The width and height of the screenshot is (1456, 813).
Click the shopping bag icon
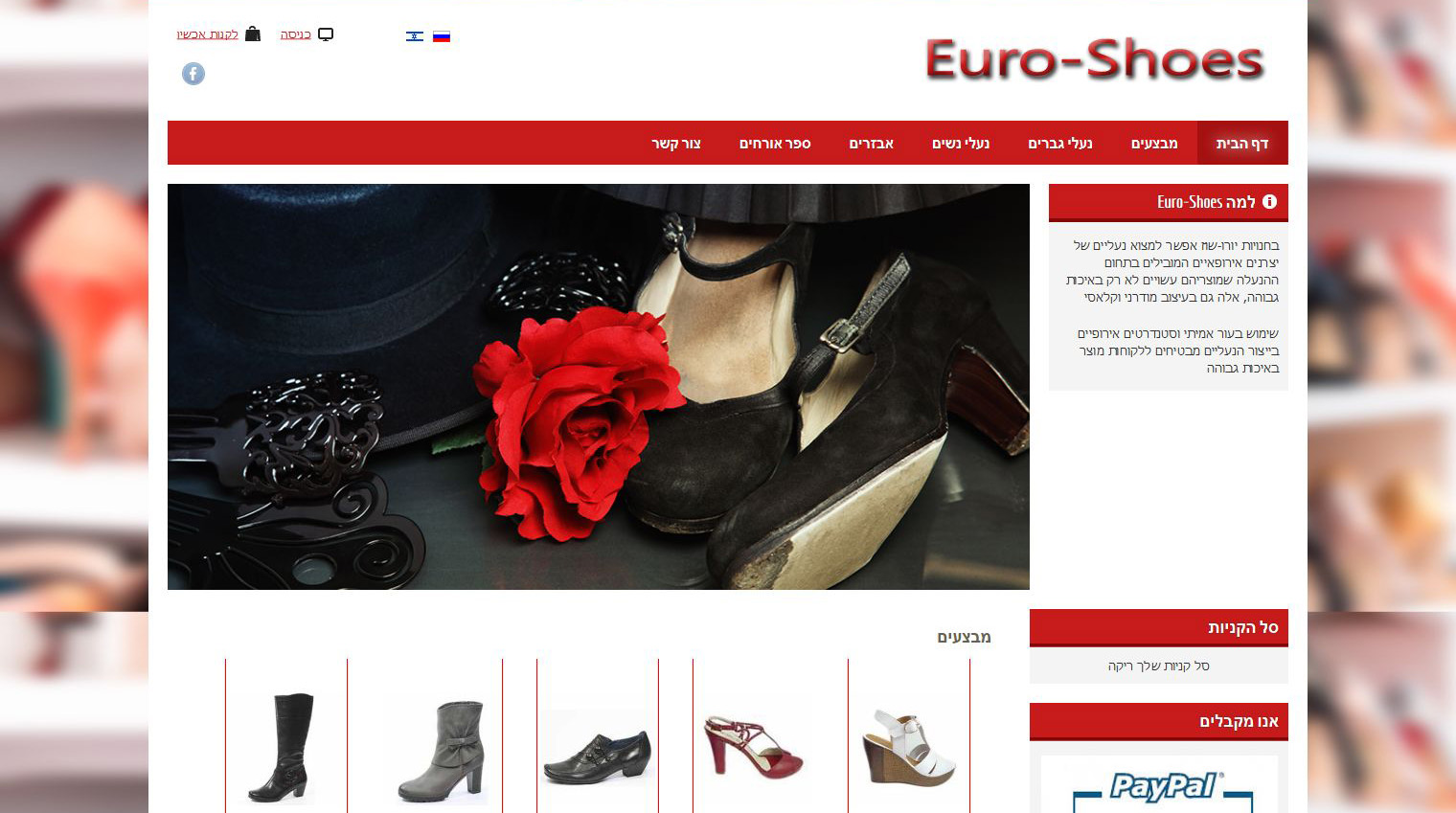tap(253, 34)
